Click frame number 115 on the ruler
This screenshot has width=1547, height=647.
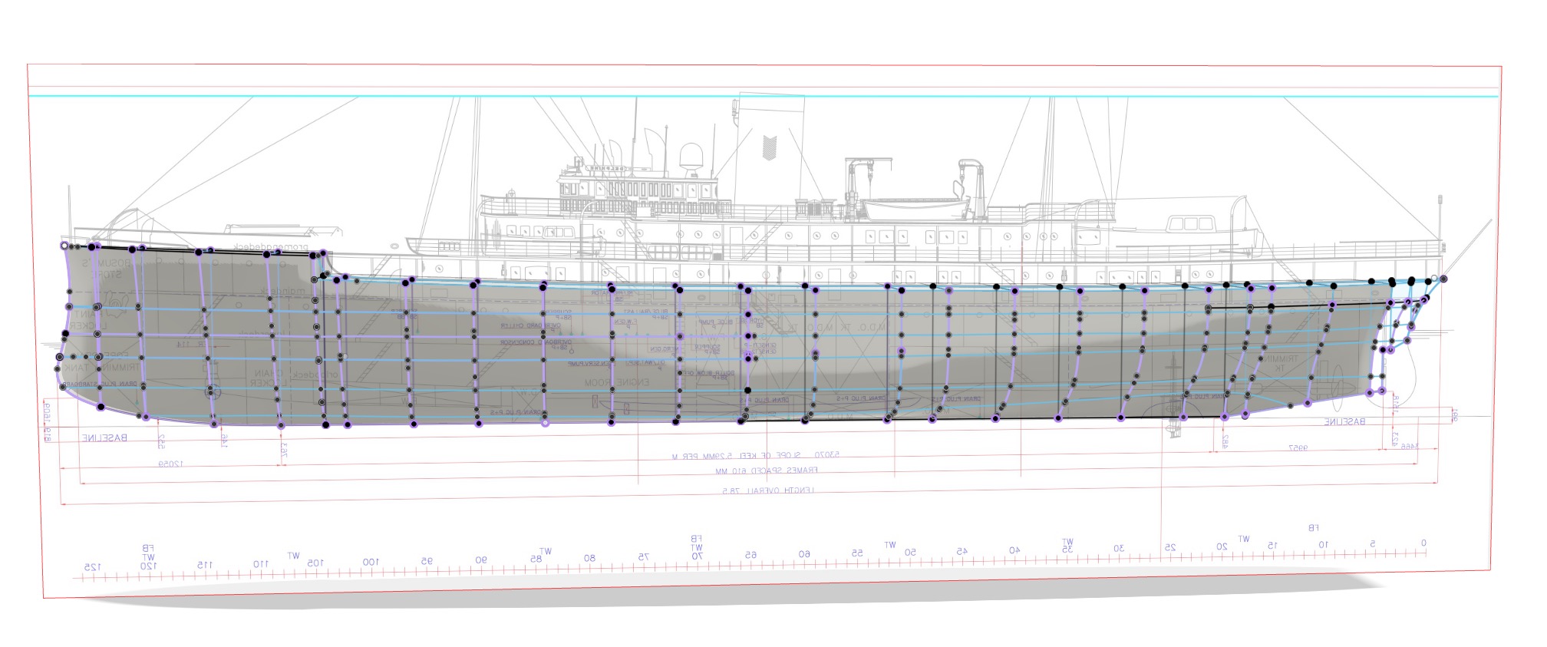(x=204, y=565)
